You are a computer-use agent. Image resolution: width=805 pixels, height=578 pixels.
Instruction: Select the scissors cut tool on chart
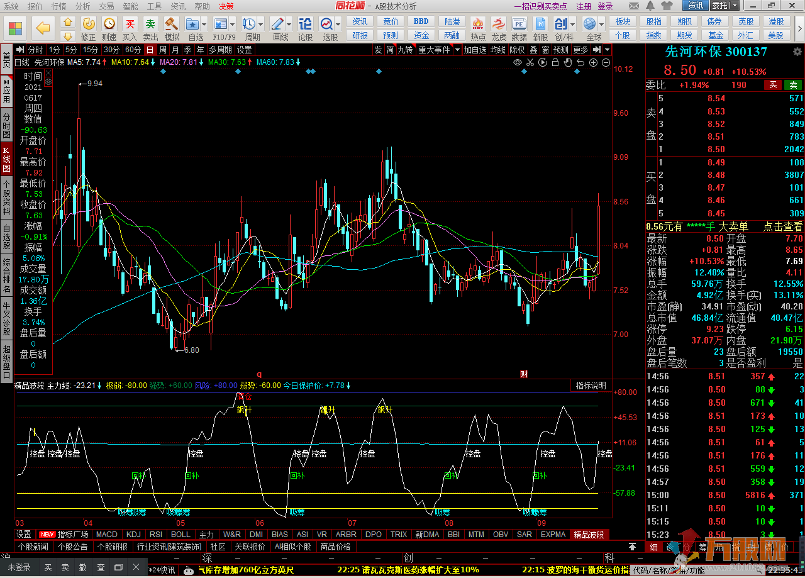pos(530,62)
